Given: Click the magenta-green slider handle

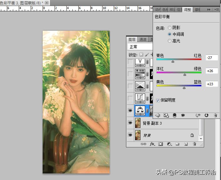Looking at the screenshot, I should pos(185,75).
